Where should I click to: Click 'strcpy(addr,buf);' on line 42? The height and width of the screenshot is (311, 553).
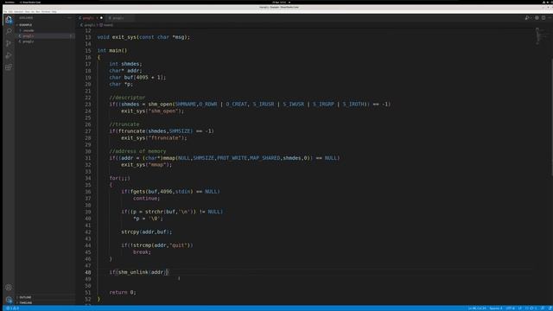(x=147, y=232)
